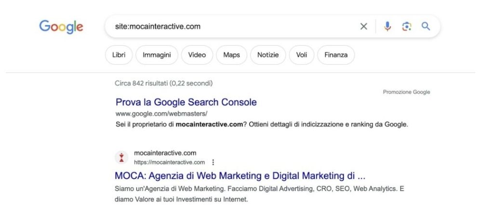Image resolution: width=482 pixels, height=217 pixels.
Task: Switch to the Immagini tab
Action: coord(157,55)
